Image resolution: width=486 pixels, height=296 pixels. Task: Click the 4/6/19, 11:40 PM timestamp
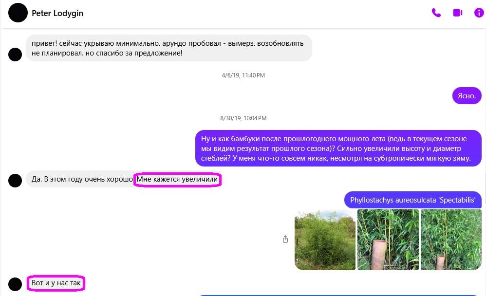tap(243, 75)
